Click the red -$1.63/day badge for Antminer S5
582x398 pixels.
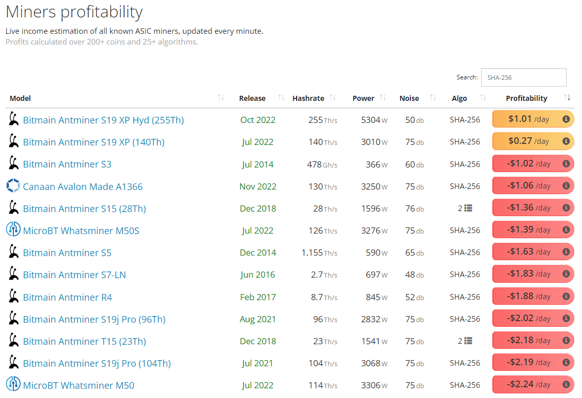[528, 252]
